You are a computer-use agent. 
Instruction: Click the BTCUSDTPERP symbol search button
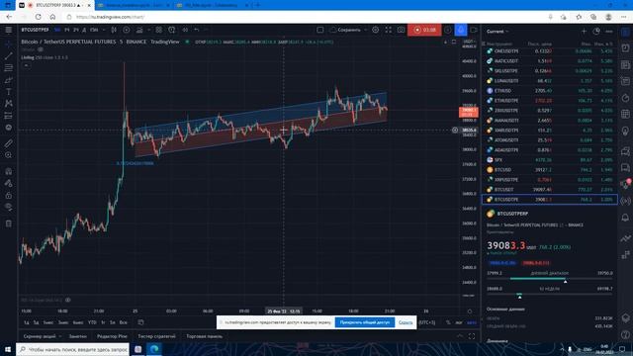point(36,30)
